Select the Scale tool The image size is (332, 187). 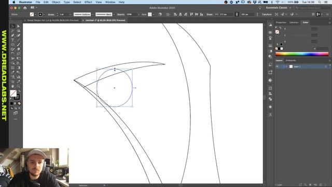tap(19, 54)
